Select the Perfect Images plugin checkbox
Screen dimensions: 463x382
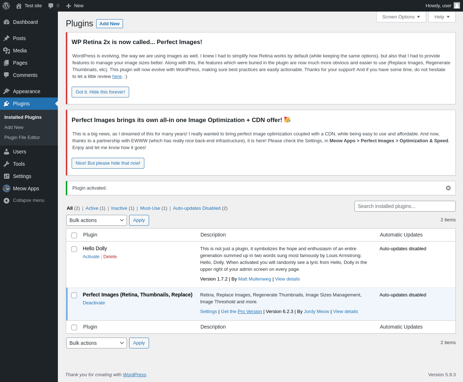74,295
